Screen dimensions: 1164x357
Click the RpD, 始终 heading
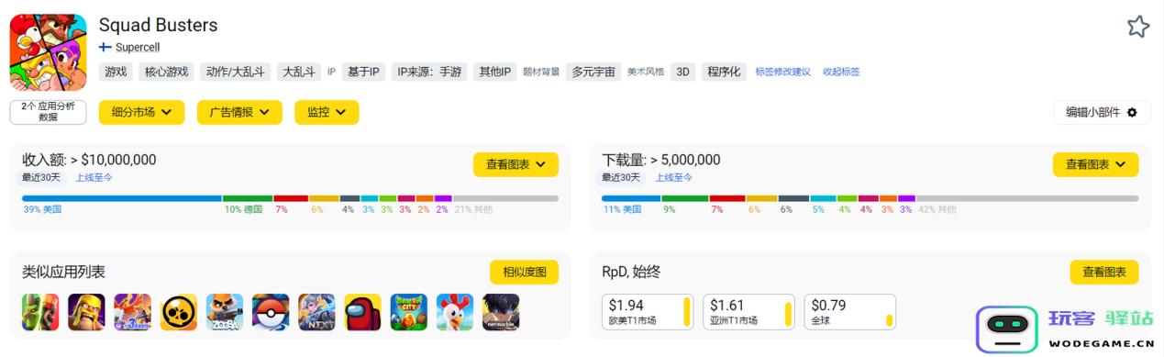click(631, 272)
